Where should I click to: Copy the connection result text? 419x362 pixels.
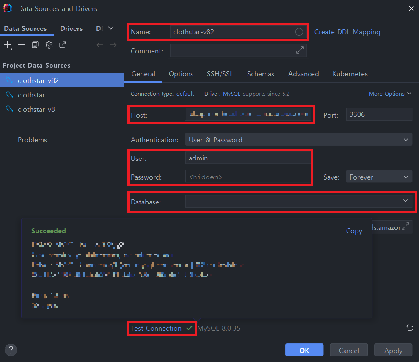point(354,231)
